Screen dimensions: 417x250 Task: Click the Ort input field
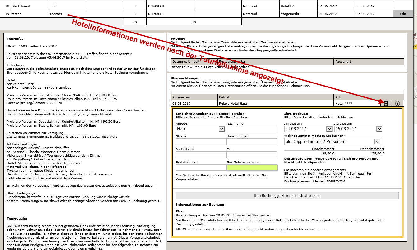click(x=252, y=155)
